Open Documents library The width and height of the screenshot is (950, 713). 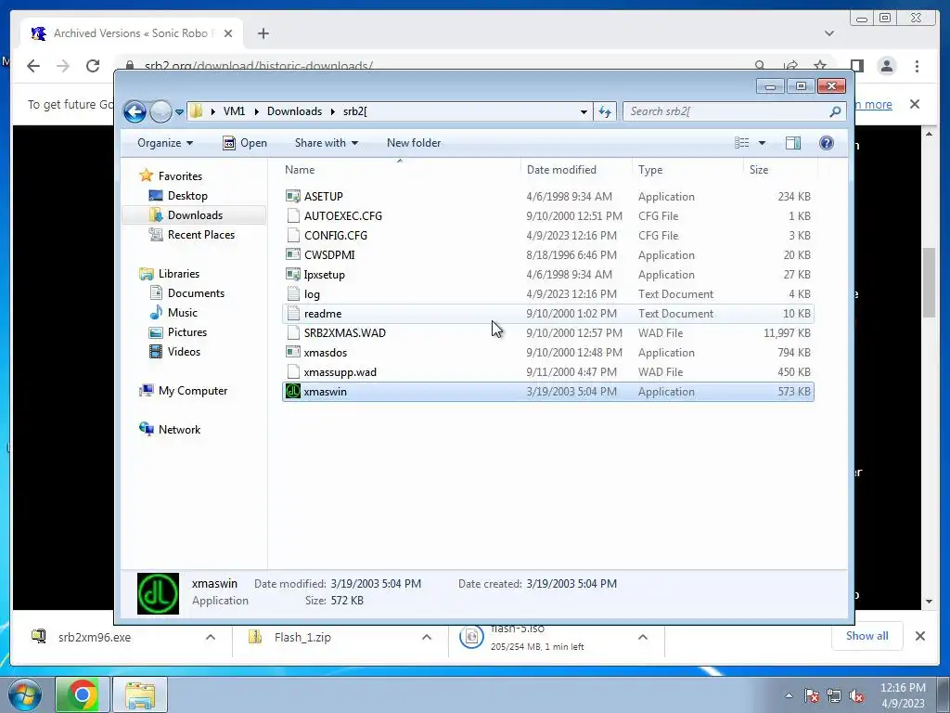(x=196, y=293)
